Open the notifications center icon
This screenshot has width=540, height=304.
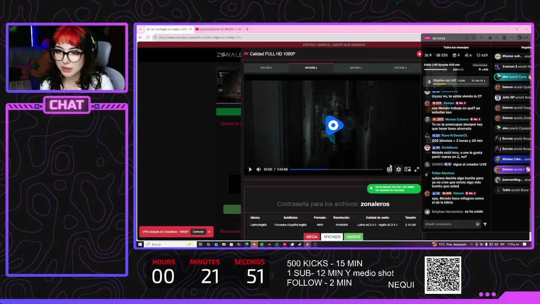(x=524, y=244)
